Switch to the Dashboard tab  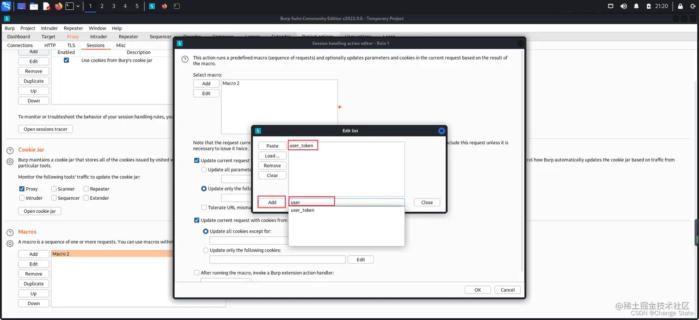click(18, 37)
